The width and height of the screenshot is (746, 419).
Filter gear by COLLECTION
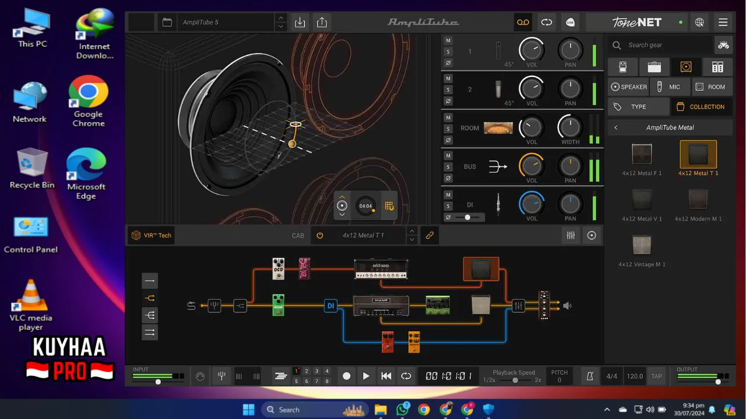coord(701,106)
